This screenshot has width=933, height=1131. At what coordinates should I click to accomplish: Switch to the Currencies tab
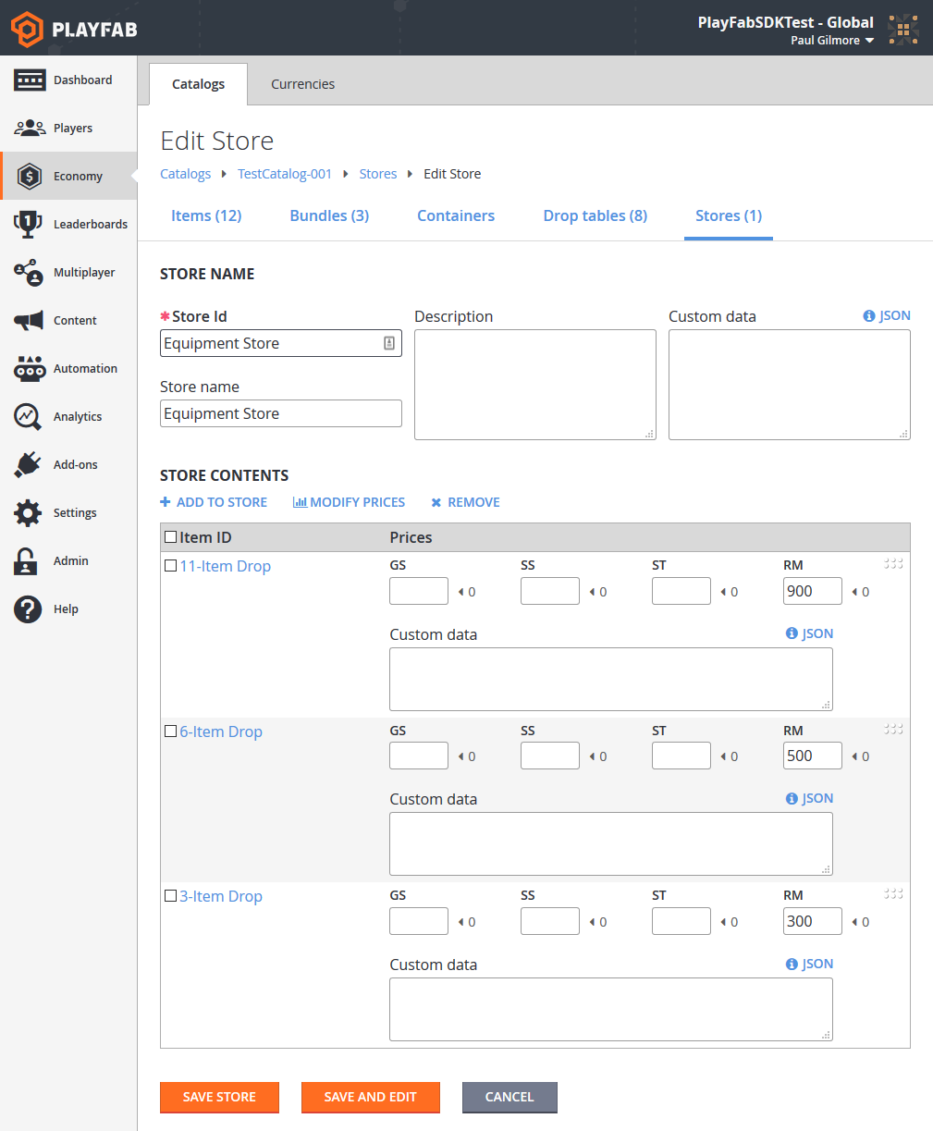click(302, 83)
